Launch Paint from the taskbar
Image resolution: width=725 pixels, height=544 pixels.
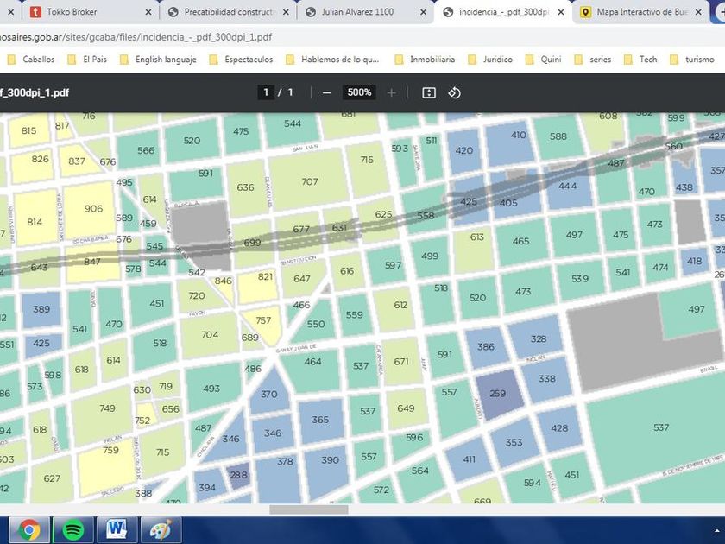(x=161, y=529)
